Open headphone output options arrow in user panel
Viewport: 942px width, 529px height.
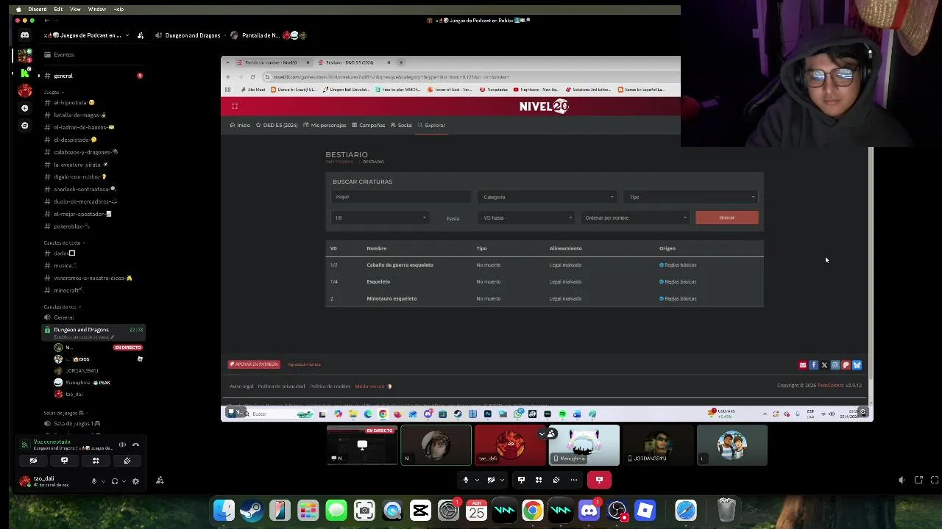124,481
